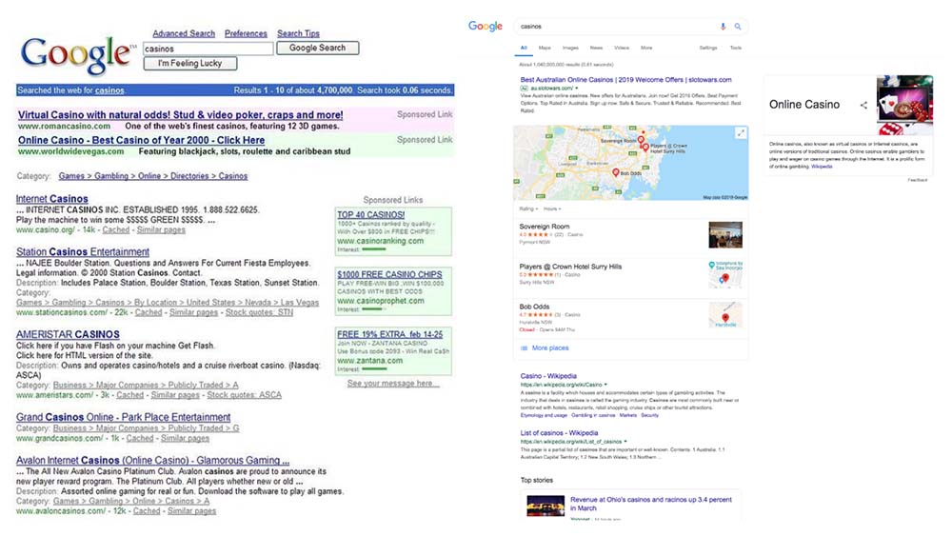Open the Casino - Wikipedia result
The width and height of the screenshot is (952, 536).
[x=548, y=376]
